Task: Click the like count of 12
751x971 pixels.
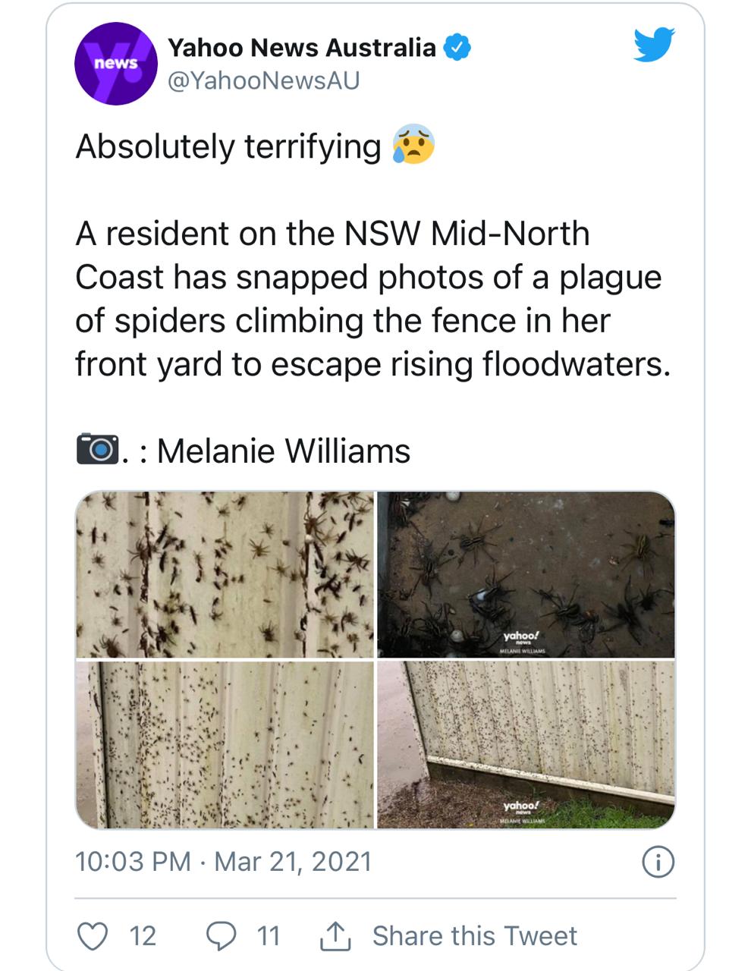Action: tap(143, 936)
